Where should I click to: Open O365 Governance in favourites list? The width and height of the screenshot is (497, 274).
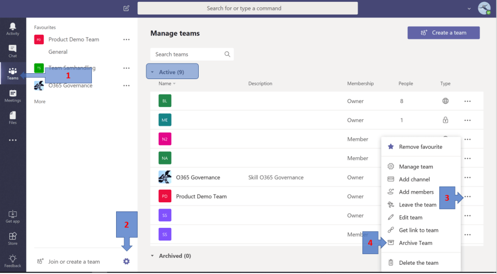click(70, 85)
